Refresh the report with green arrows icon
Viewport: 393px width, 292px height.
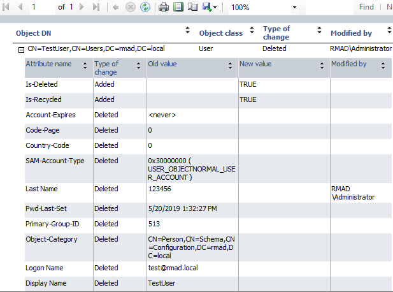pyautogui.click(x=145, y=7)
